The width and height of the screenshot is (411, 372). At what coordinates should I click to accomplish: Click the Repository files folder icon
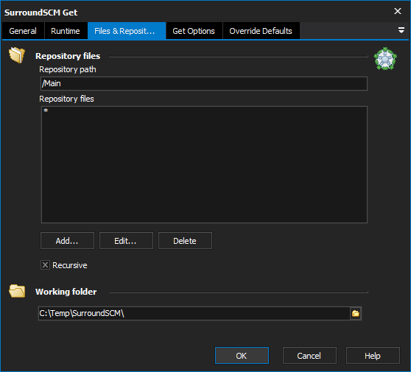click(17, 55)
